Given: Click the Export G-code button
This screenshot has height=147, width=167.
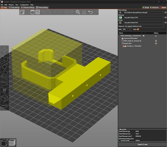Looking at the screenshot, I should point(142,144).
